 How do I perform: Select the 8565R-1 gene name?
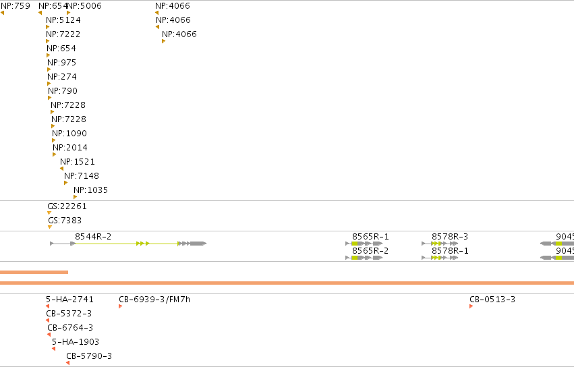point(370,237)
